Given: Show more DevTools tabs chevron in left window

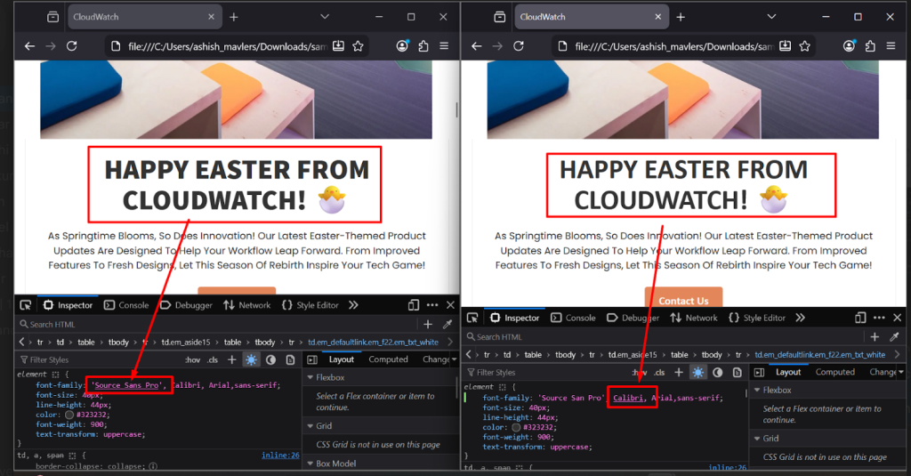Looking at the screenshot, I should pyautogui.click(x=353, y=305).
